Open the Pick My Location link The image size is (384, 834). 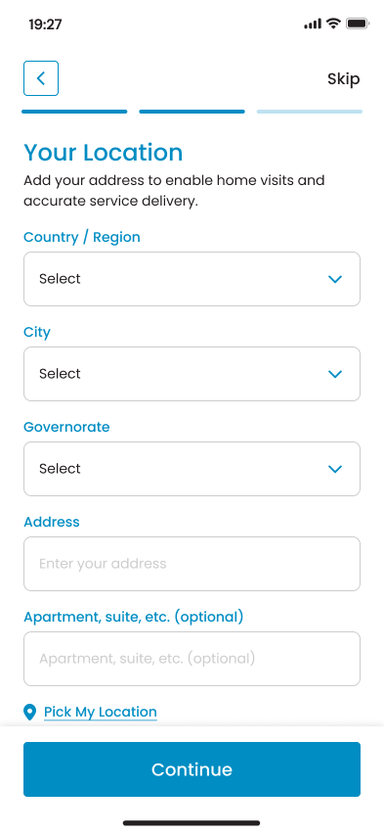(x=101, y=712)
